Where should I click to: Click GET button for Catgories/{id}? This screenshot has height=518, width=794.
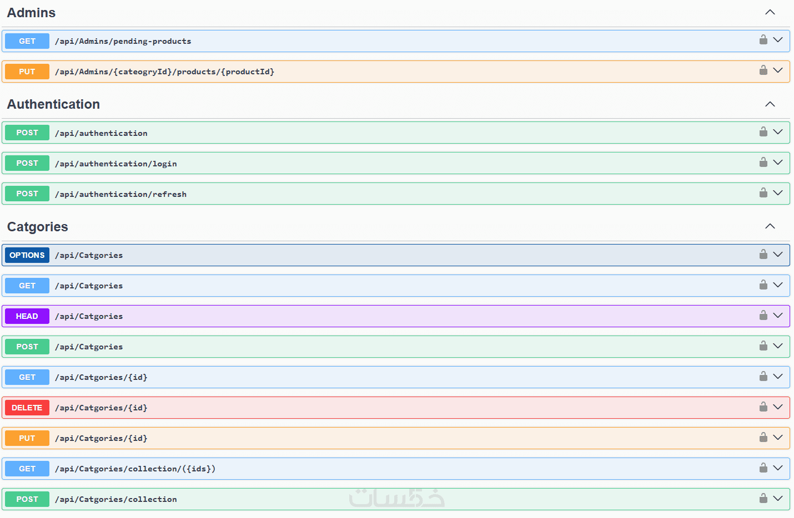click(27, 377)
